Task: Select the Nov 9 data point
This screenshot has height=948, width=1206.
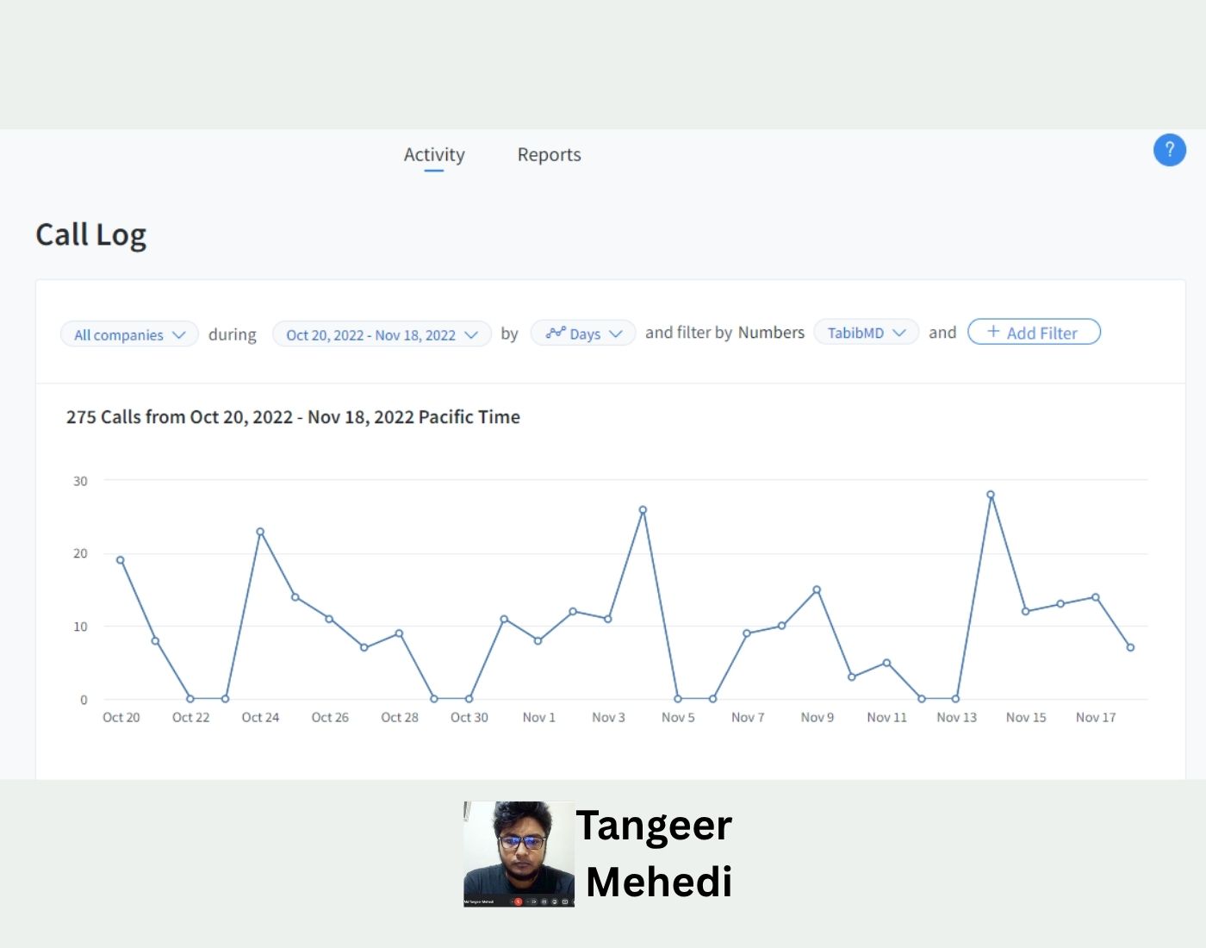Action: (817, 590)
